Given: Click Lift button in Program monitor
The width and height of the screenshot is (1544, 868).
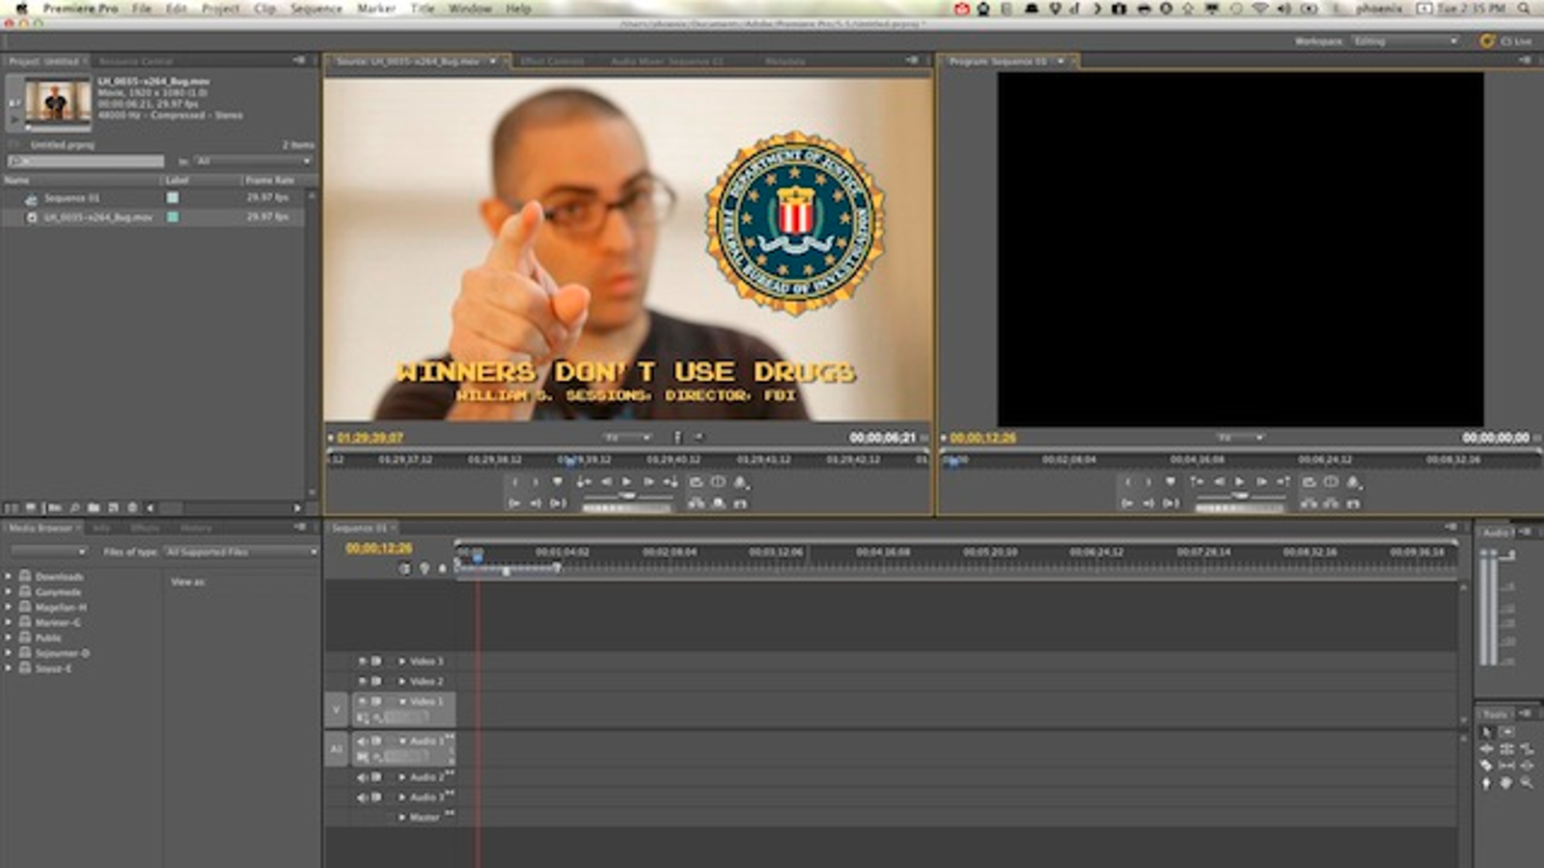Looking at the screenshot, I should [1309, 503].
